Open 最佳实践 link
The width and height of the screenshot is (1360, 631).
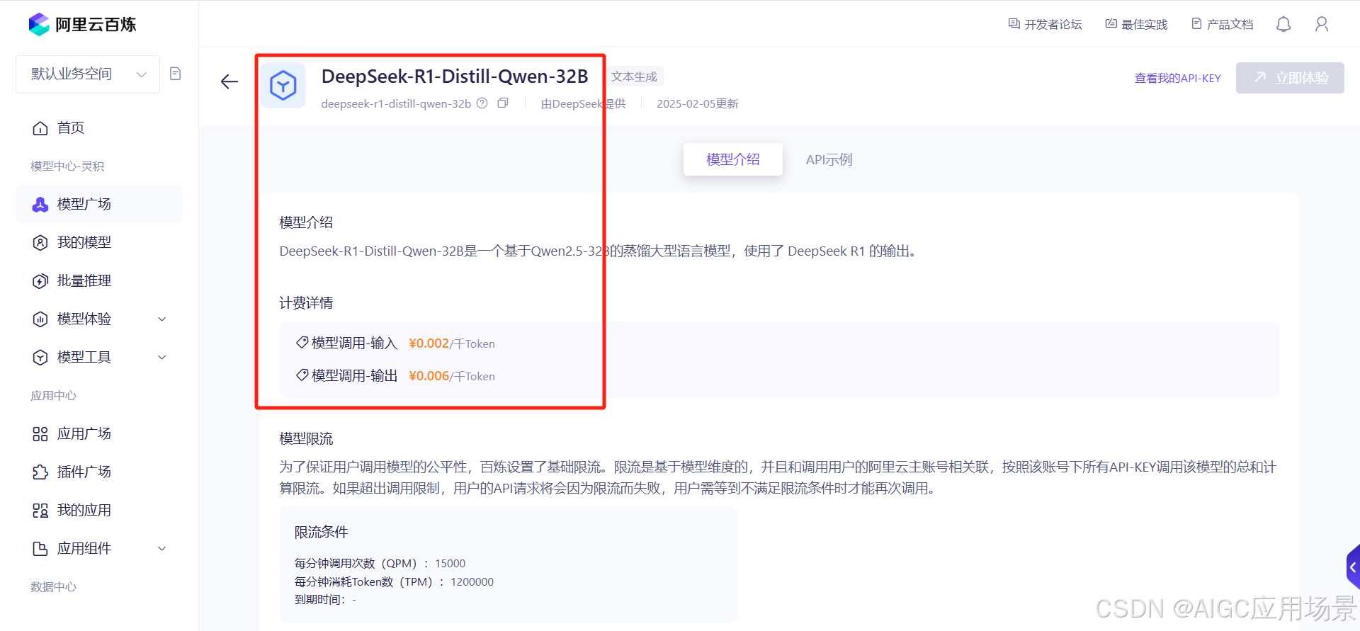tap(1137, 25)
